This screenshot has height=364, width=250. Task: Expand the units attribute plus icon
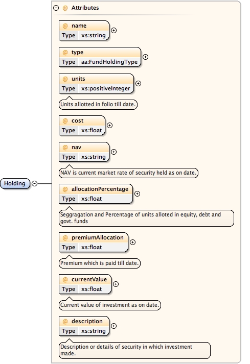(138, 83)
